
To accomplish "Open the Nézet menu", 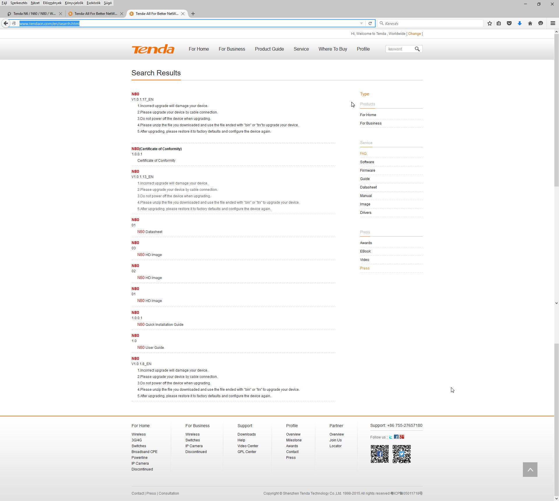I will [x=35, y=3].
